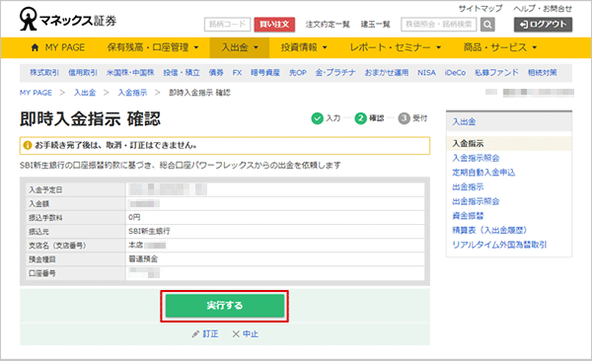
Task: Select 株式取引 in the sub menu
Action: coord(44,73)
